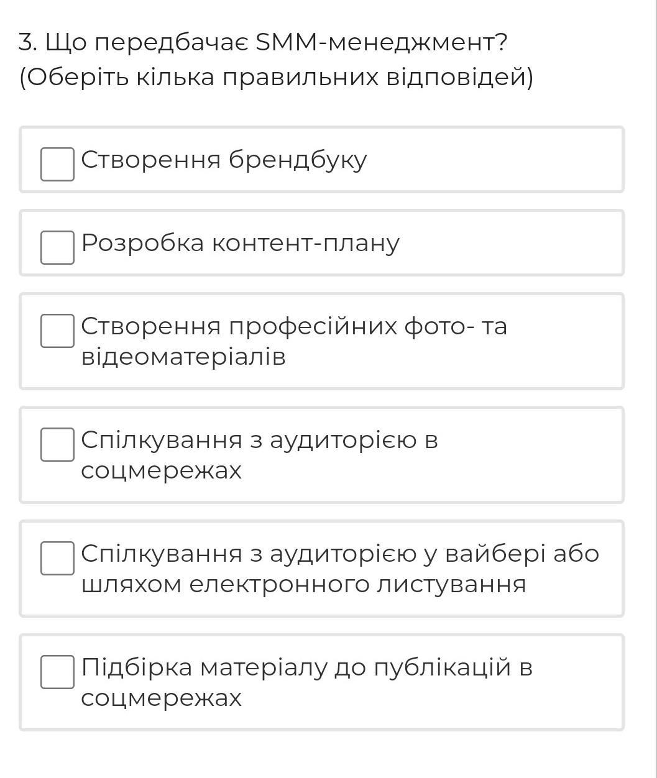Enable checkbox for 'Створення професійних фото- та відеоматеріалів'
The height and width of the screenshot is (778, 657).
pos(57,331)
